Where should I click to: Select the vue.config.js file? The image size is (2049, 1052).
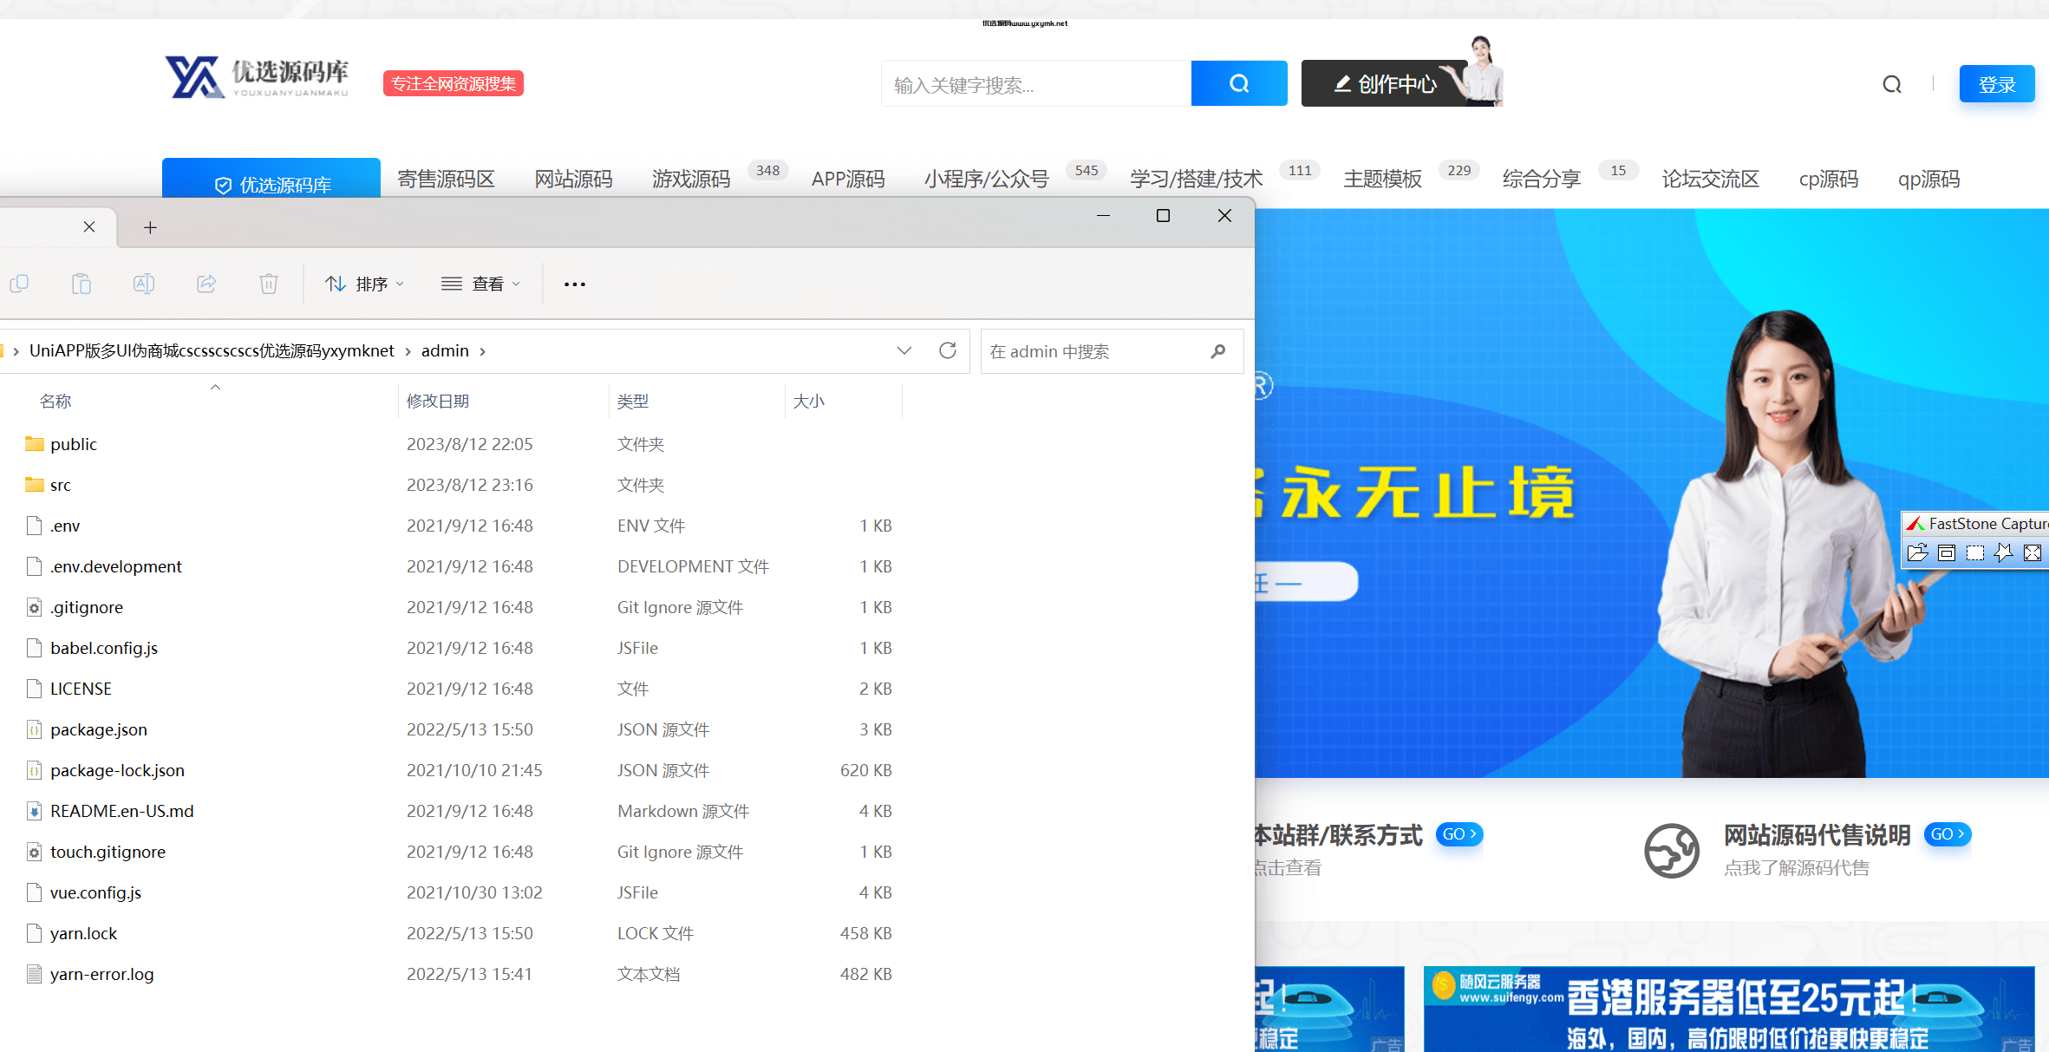(x=95, y=892)
